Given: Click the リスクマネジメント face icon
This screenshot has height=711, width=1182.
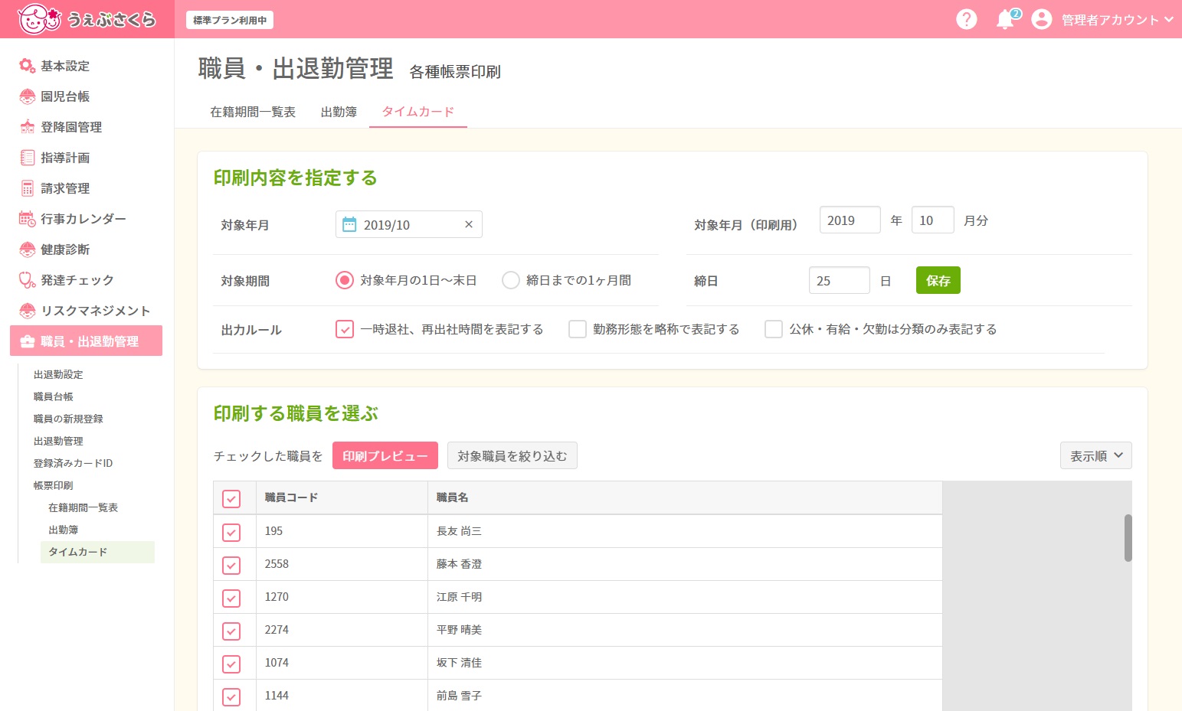Looking at the screenshot, I should click(x=27, y=311).
